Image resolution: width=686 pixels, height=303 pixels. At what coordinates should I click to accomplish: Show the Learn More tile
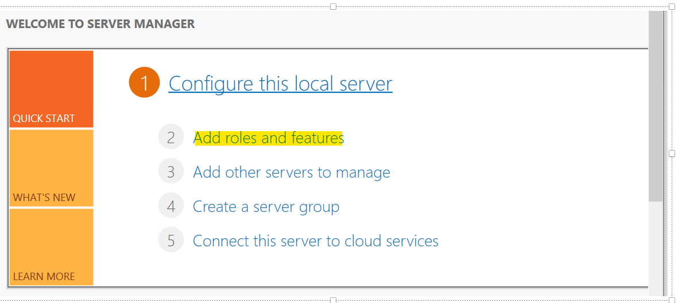click(x=51, y=247)
